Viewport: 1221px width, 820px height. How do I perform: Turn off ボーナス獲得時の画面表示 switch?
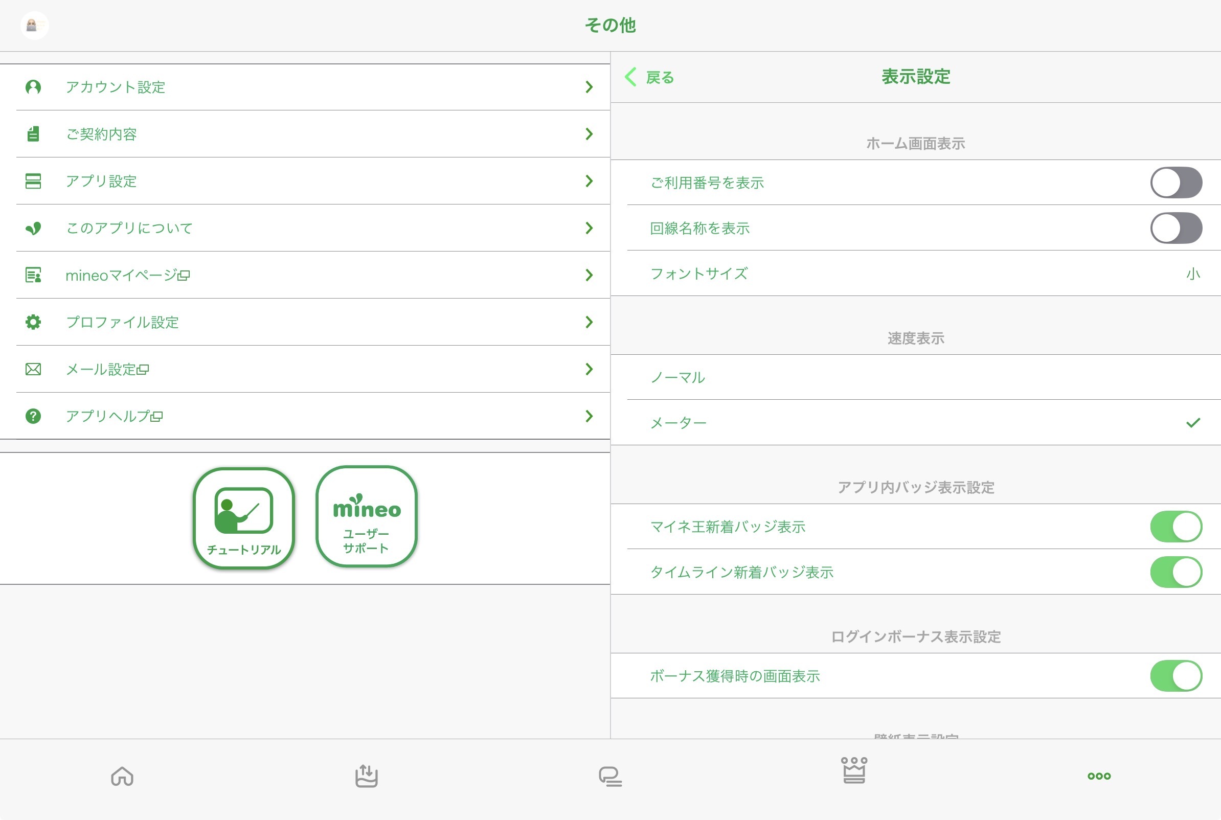(x=1175, y=676)
